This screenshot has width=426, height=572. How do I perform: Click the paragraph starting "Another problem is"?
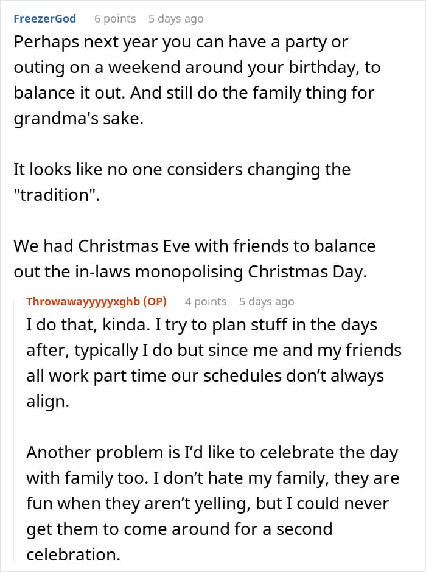tap(212, 452)
